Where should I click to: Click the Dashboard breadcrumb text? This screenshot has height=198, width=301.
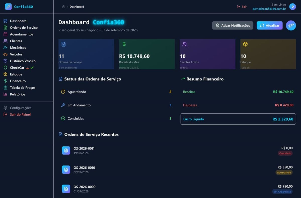(x=77, y=7)
